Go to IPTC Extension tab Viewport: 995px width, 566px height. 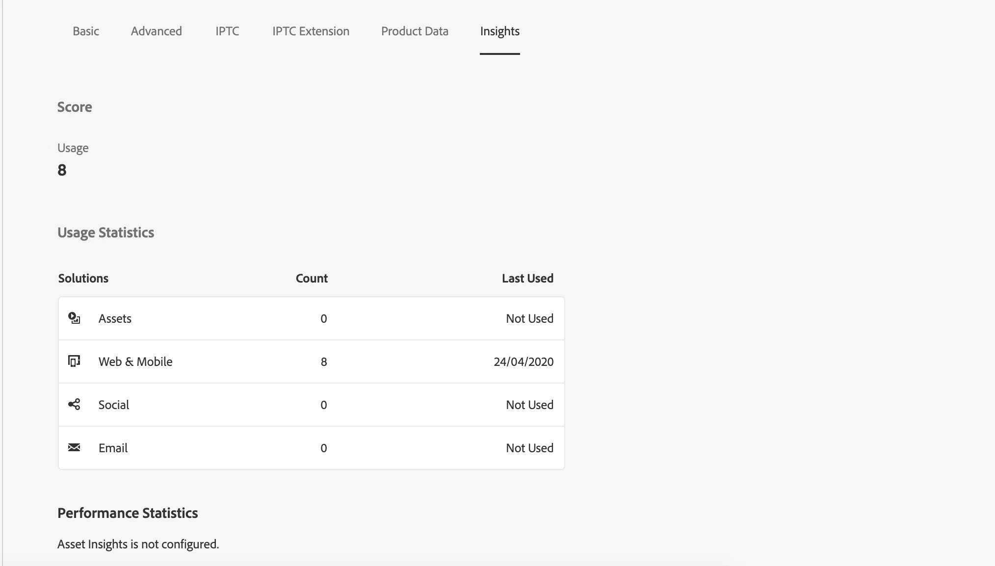tap(311, 31)
